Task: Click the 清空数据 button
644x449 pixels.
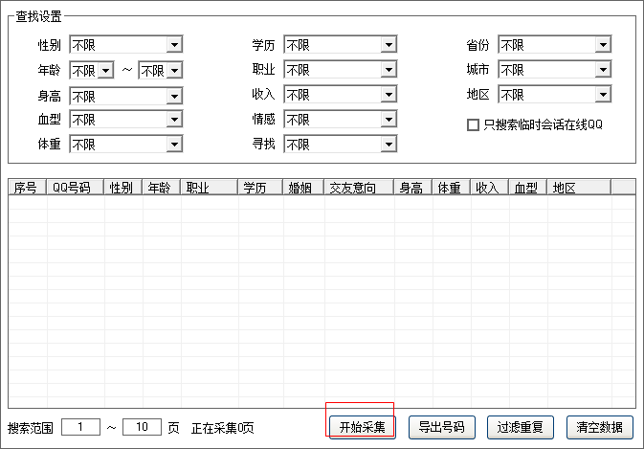Action: 599,427
